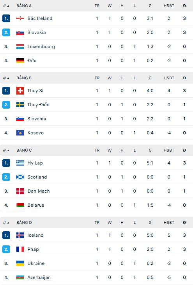Open the Đan Mạch team link
Screen dimensions: 193x286
[39, 191]
